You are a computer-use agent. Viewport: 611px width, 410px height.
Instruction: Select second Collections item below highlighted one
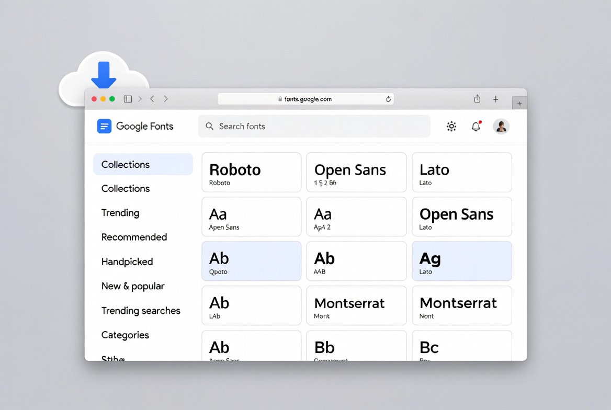point(126,189)
